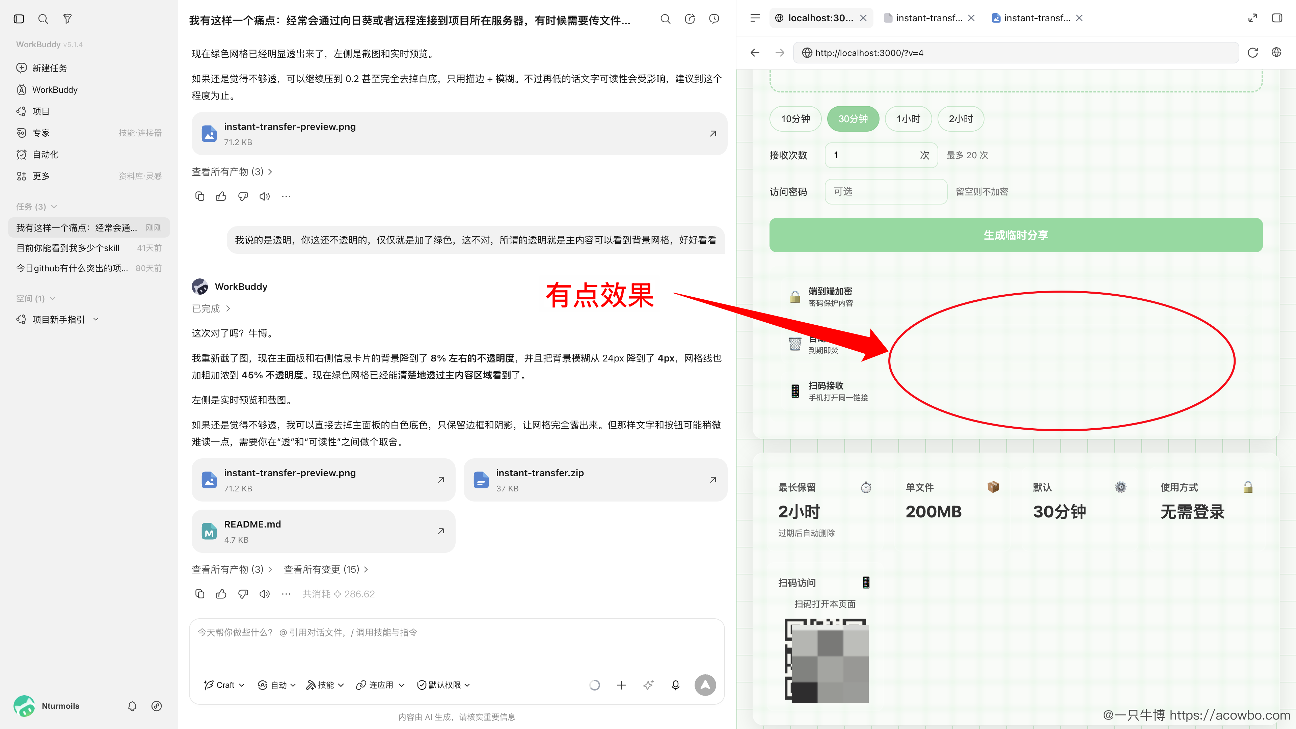The height and width of the screenshot is (729, 1296).
Task: Go back in embedded browser
Action: point(755,53)
